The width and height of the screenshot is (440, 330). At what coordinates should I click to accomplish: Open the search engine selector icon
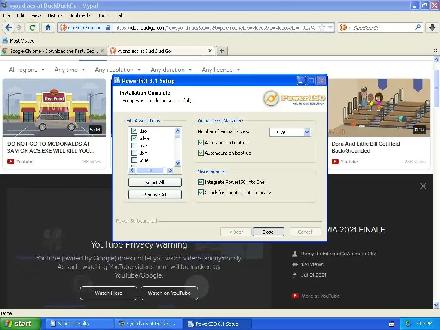click(x=345, y=27)
